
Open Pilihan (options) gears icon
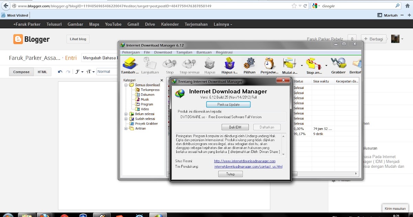coord(249,63)
